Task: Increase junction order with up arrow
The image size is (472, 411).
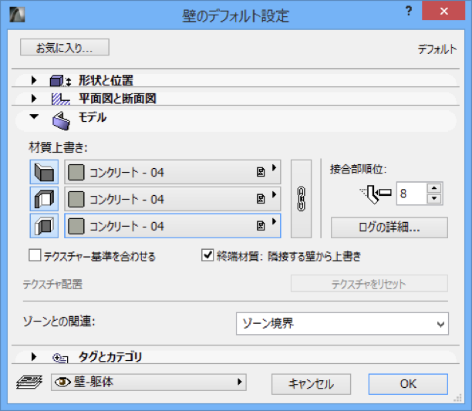Action: [x=434, y=188]
